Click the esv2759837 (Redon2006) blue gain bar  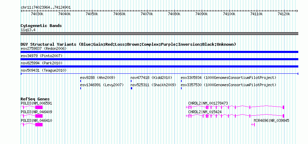[159, 52]
